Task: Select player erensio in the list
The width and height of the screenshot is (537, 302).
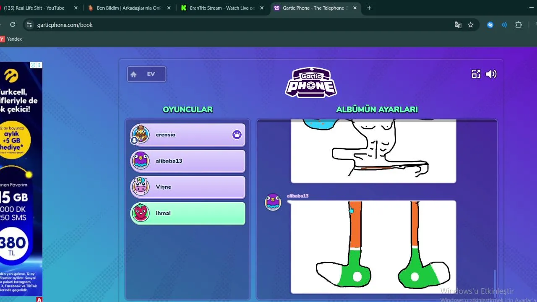Action: 188,135
